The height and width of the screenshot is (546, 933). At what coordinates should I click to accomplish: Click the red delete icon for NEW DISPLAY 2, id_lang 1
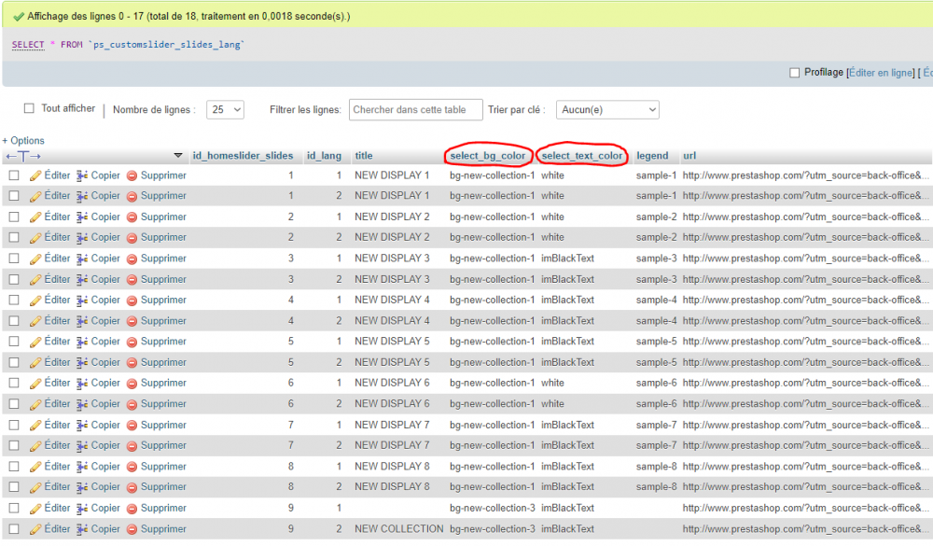pos(132,217)
